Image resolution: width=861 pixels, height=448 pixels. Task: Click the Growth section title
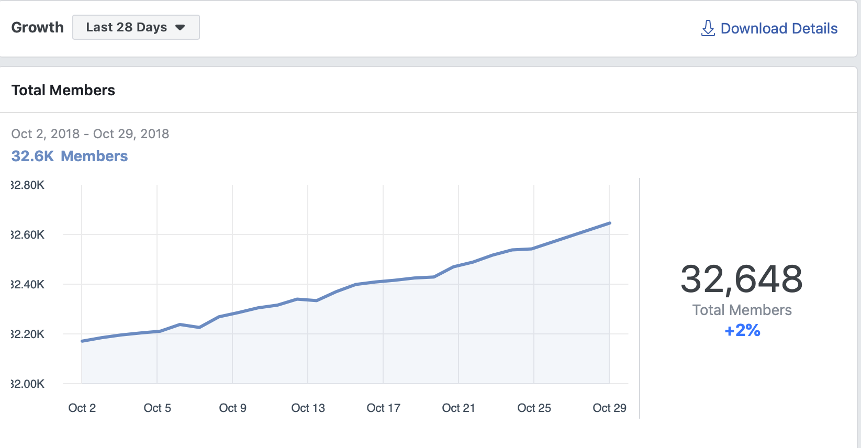(x=37, y=27)
